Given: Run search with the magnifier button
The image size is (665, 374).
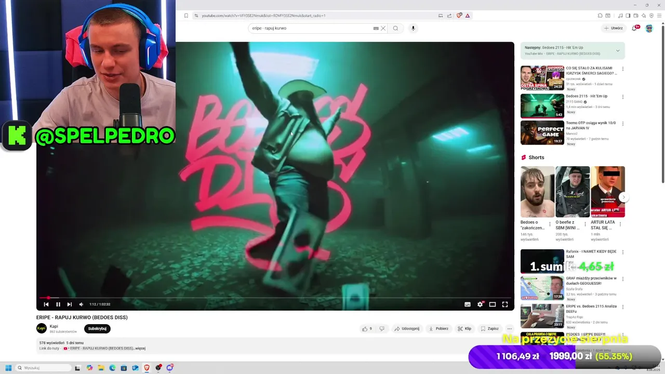Looking at the screenshot, I should tap(395, 28).
